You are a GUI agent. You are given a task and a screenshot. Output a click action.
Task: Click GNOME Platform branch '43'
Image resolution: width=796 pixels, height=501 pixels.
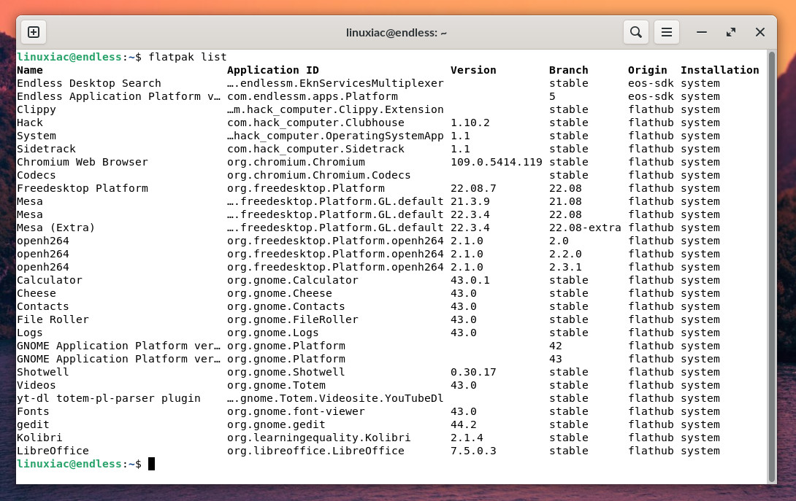(555, 359)
